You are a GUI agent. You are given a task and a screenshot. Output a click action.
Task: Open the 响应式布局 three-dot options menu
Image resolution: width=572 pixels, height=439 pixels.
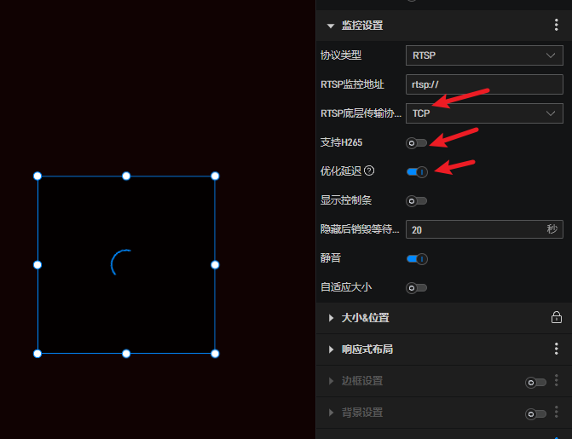[557, 349]
